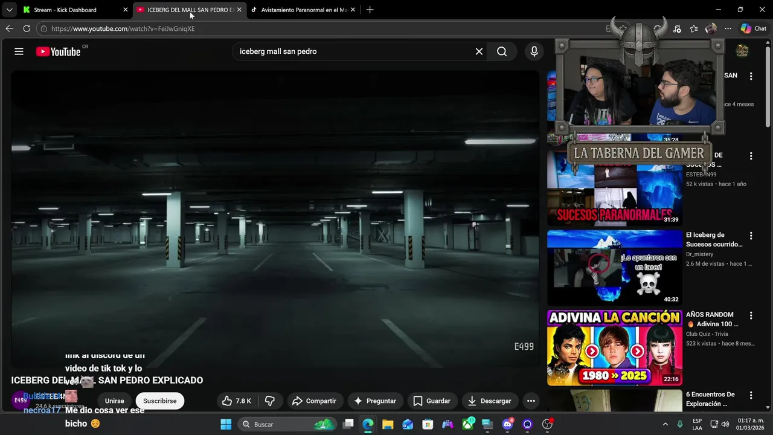Open media control music note icon
This screenshot has width=773, height=435.
pyautogui.click(x=677, y=28)
